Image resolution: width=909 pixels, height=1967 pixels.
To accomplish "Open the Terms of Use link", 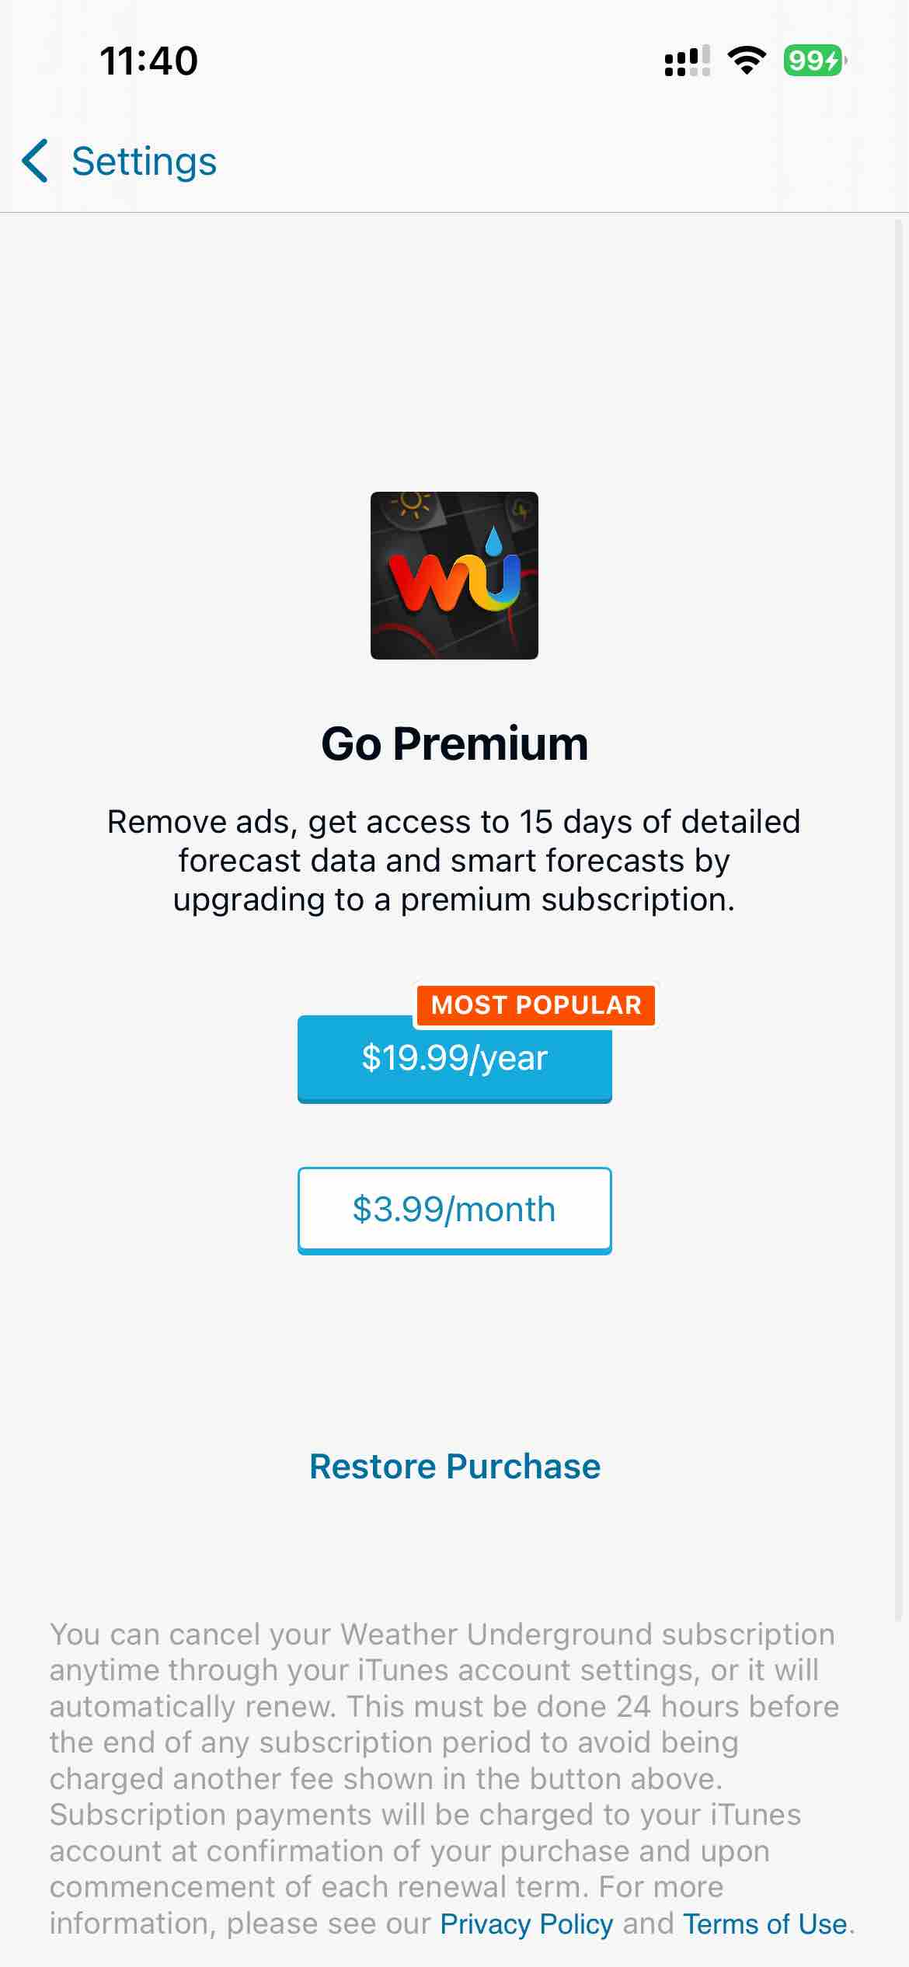I will click(764, 1923).
